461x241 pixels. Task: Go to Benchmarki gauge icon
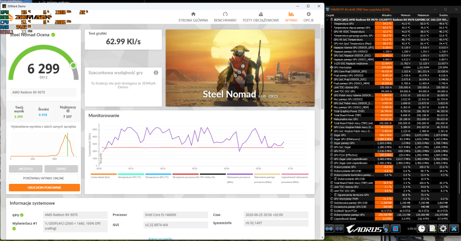(225, 14)
